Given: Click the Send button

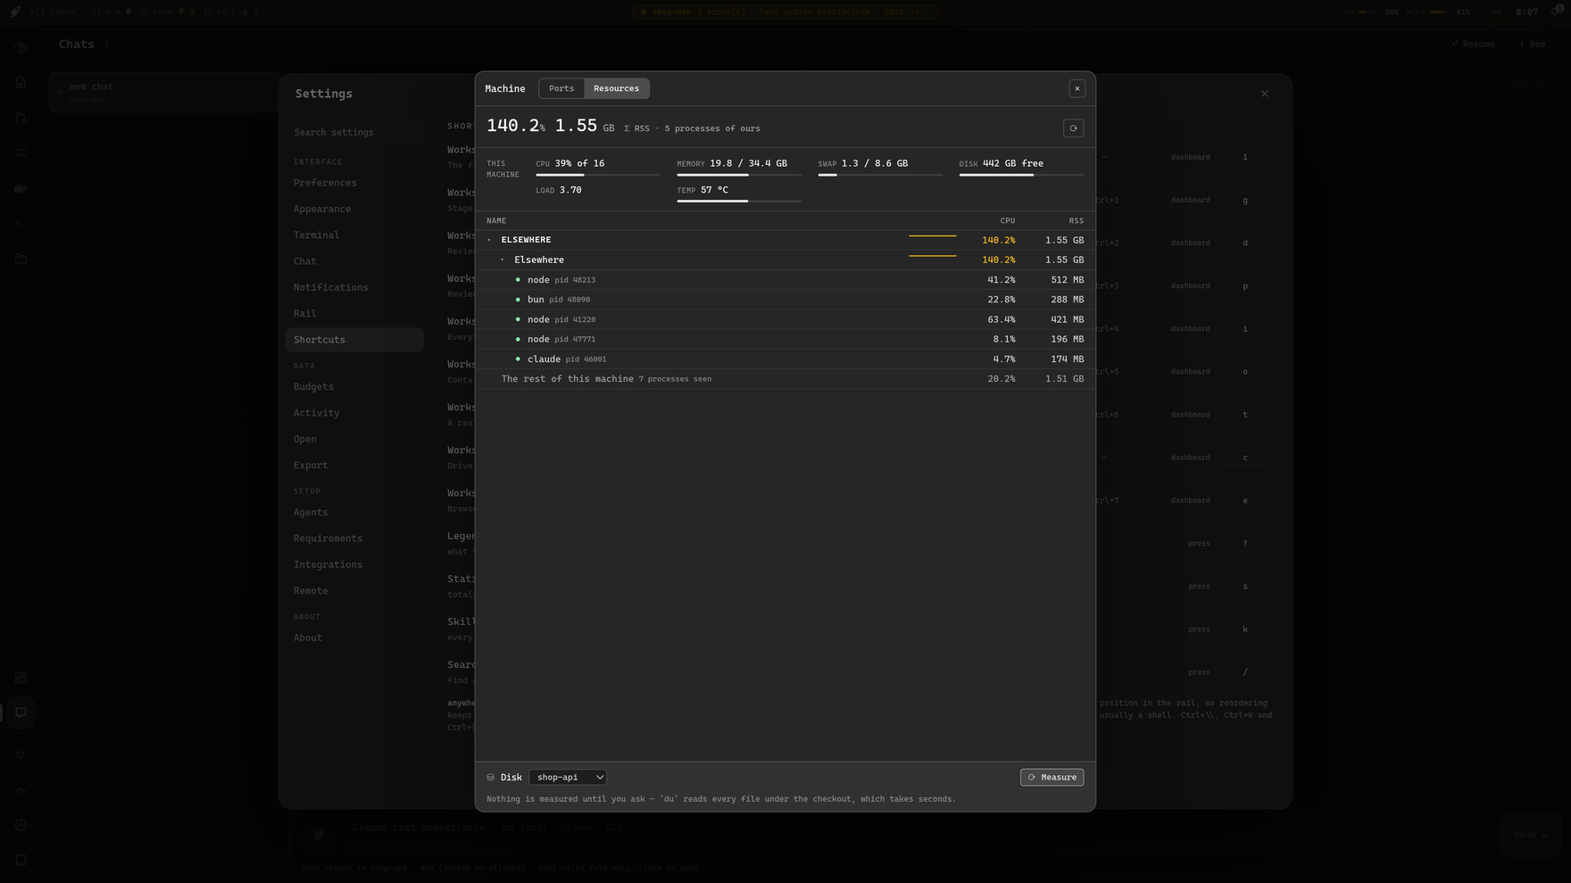Looking at the screenshot, I should (x=1530, y=835).
